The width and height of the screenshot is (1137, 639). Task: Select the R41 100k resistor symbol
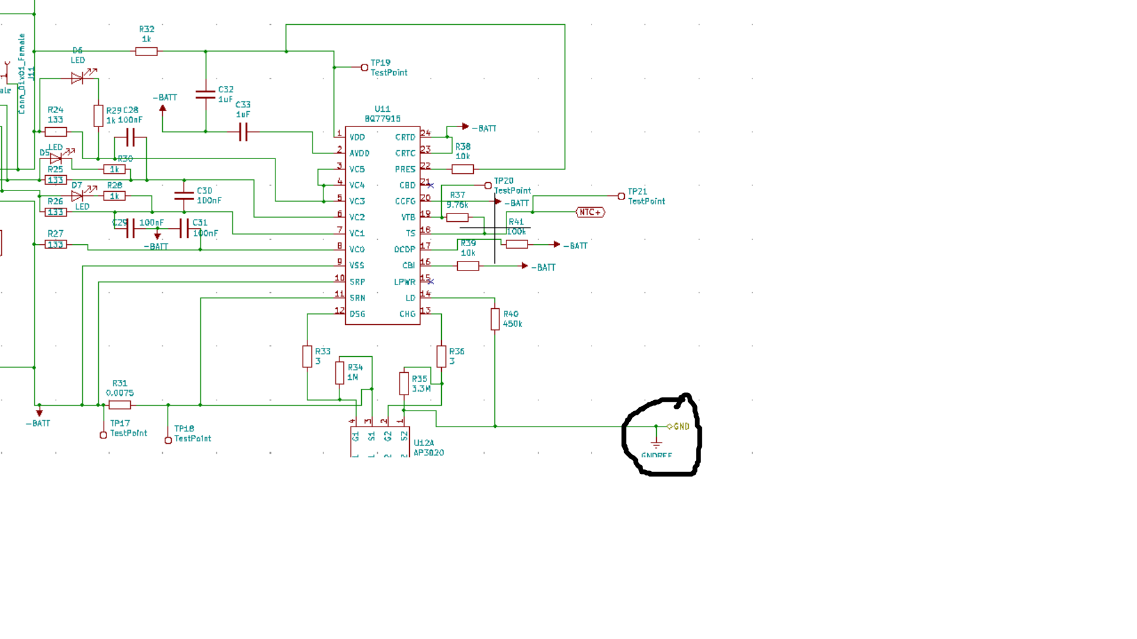pyautogui.click(x=516, y=244)
